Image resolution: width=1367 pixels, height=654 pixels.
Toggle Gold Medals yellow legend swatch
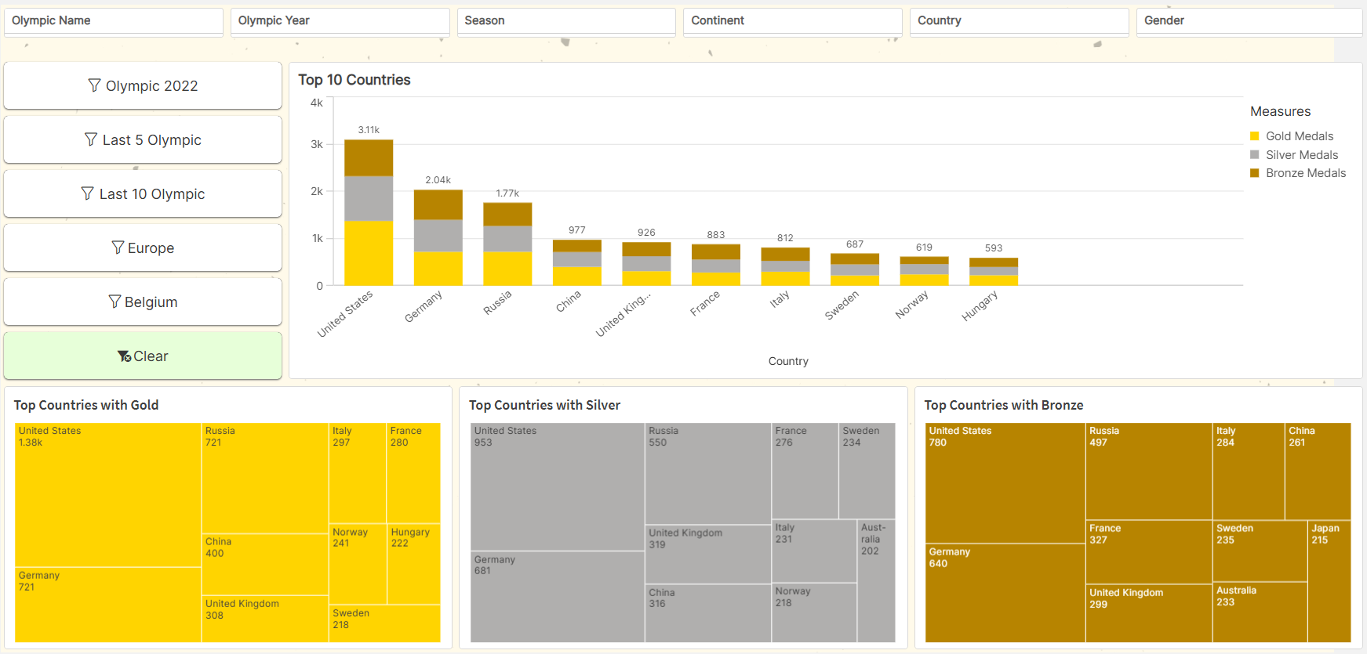tap(1255, 136)
